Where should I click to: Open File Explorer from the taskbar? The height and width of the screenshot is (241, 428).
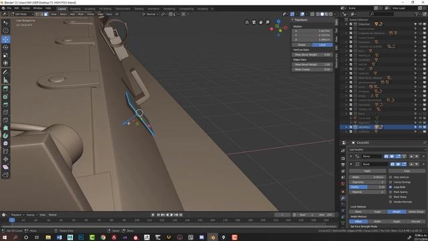[x=48, y=237]
